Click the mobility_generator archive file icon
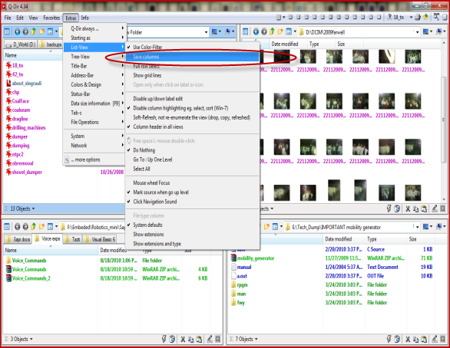The height and width of the screenshot is (348, 450). pyautogui.click(x=234, y=258)
